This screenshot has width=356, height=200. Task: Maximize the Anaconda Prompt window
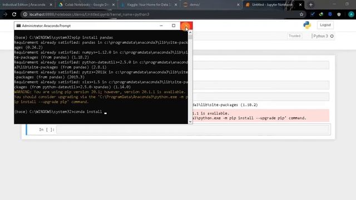[174, 26]
